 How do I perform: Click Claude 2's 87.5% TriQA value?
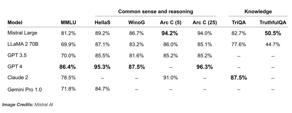pyautogui.click(x=239, y=78)
